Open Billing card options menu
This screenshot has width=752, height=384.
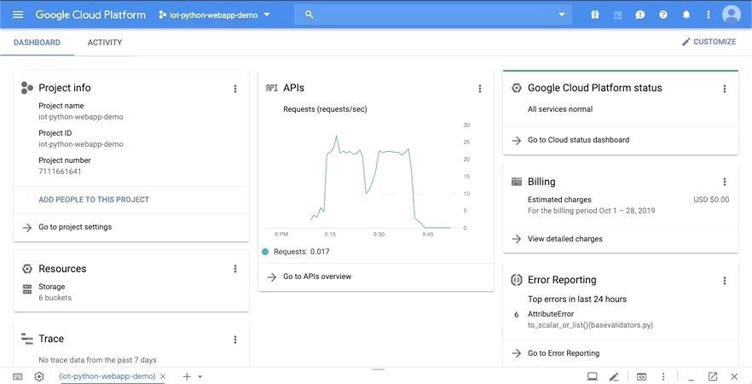point(724,182)
